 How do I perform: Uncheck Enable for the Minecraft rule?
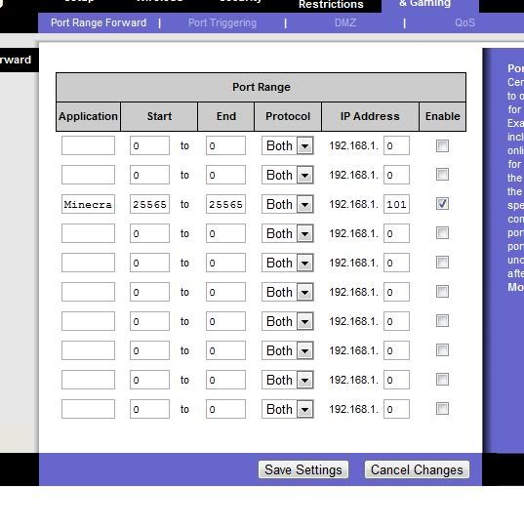click(442, 204)
